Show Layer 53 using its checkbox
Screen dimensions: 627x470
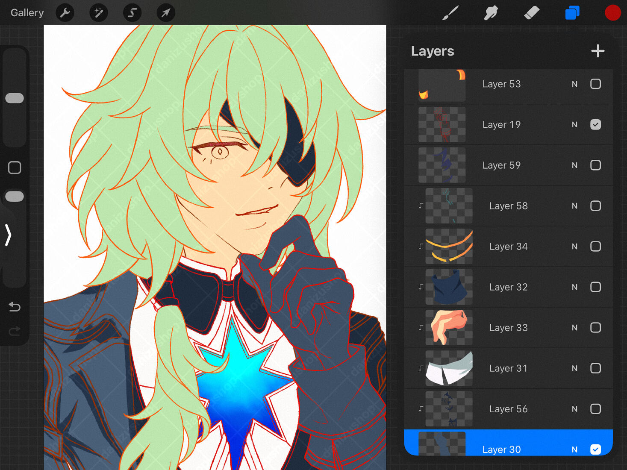pyautogui.click(x=595, y=84)
